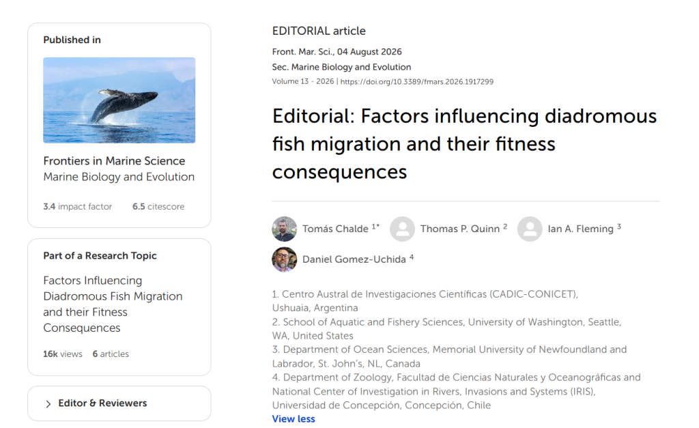This screenshot has width=699, height=428.
Task: Click Daniel Gomez-Uchida's profile photo
Action: (285, 259)
